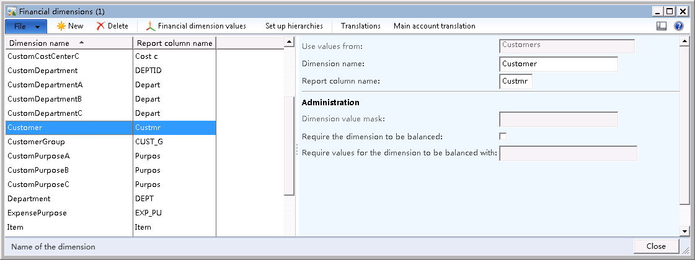Click the New toolbar button

click(x=70, y=26)
